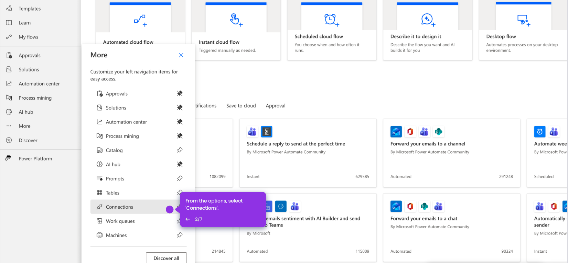Close the More panel
Screen dimensions: 568x263
[x=181, y=55]
